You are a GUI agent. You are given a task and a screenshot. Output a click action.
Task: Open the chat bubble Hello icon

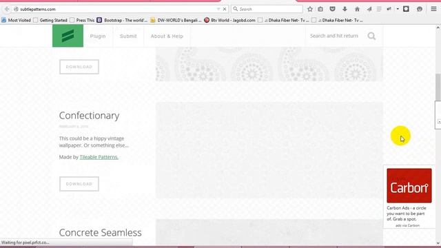(x=420, y=9)
